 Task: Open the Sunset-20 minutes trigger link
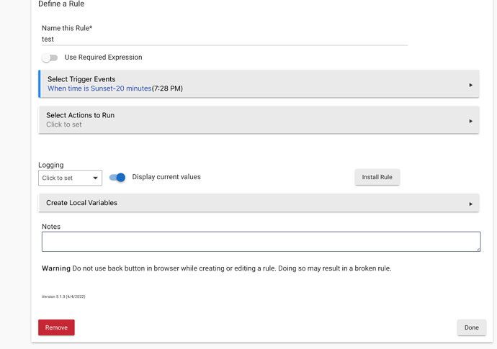(99, 89)
